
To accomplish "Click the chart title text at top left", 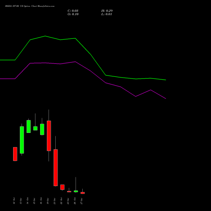I will point(30,6).
